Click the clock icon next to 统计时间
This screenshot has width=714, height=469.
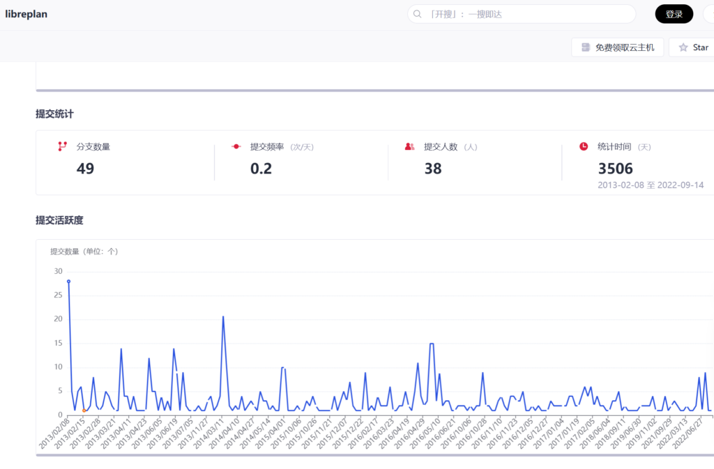click(x=584, y=146)
